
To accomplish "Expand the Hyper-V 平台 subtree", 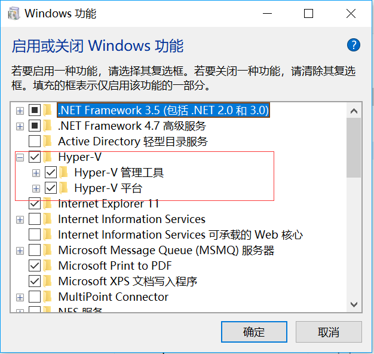I will click(x=36, y=188).
